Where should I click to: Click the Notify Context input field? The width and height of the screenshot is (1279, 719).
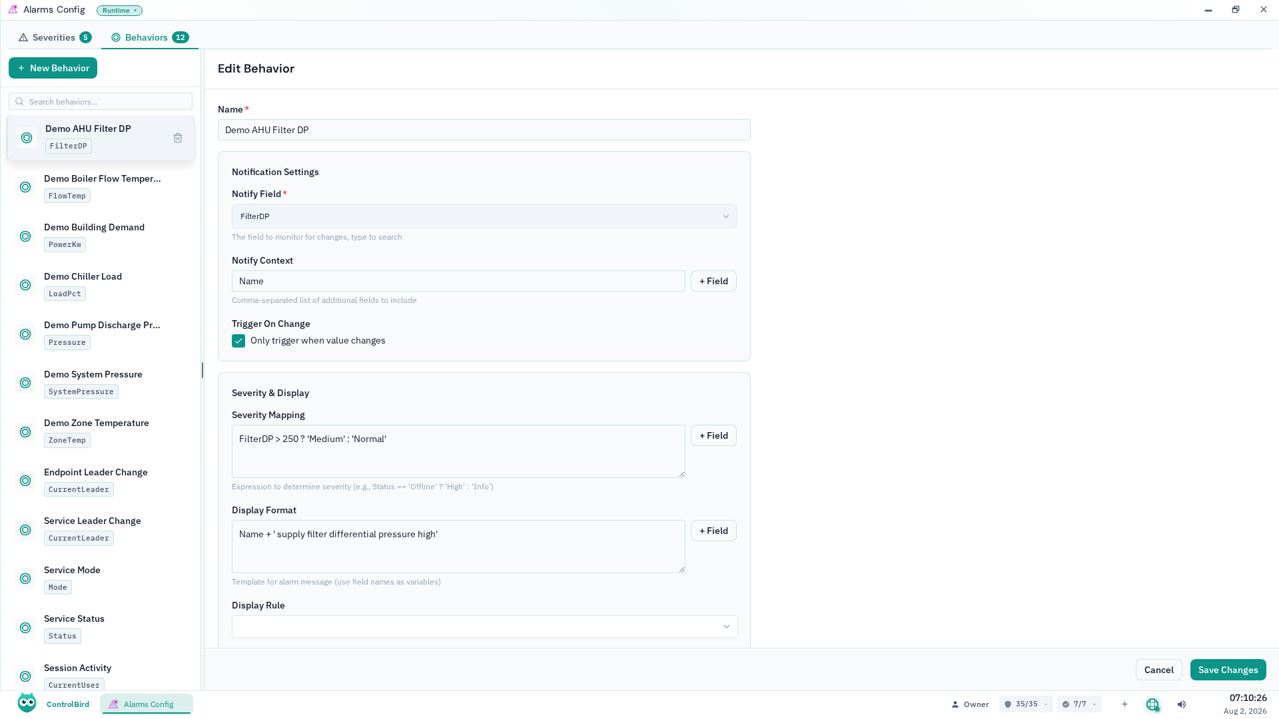458,281
